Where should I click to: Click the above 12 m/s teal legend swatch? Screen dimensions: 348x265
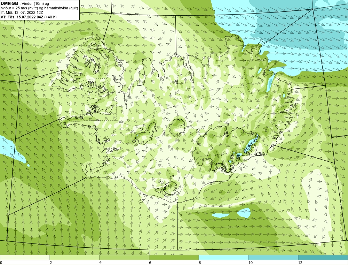(x=323, y=257)
